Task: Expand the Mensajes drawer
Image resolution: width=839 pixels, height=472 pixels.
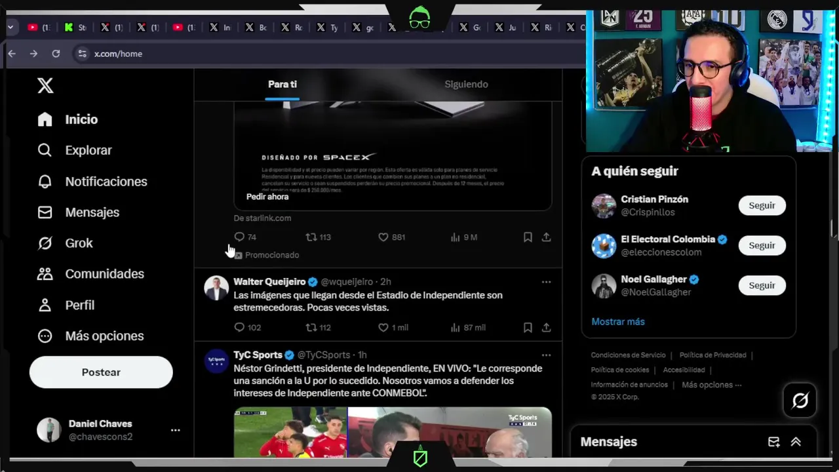Action: (x=796, y=442)
